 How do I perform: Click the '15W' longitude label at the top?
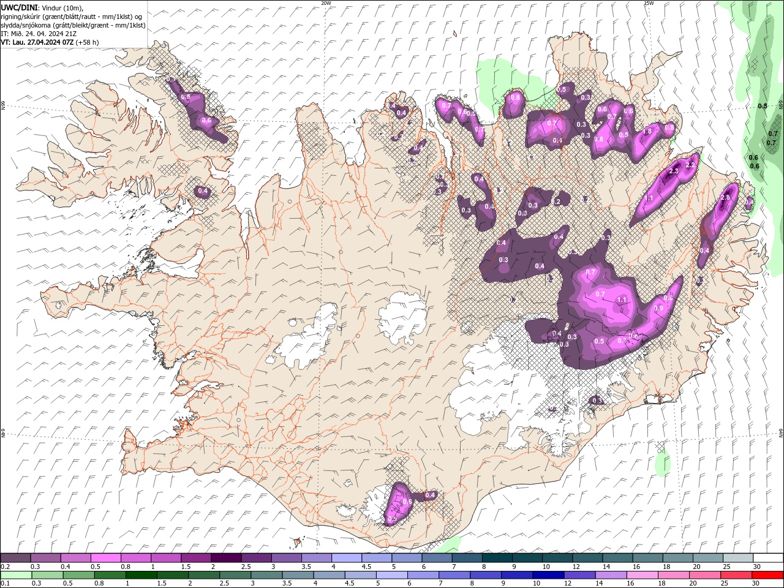[x=649, y=3]
